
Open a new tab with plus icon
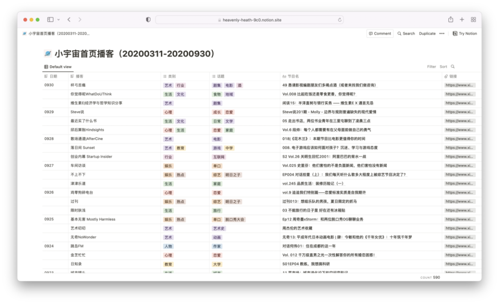pyautogui.click(x=462, y=20)
